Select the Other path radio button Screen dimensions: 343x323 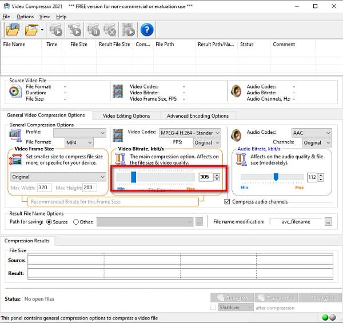pyautogui.click(x=76, y=222)
